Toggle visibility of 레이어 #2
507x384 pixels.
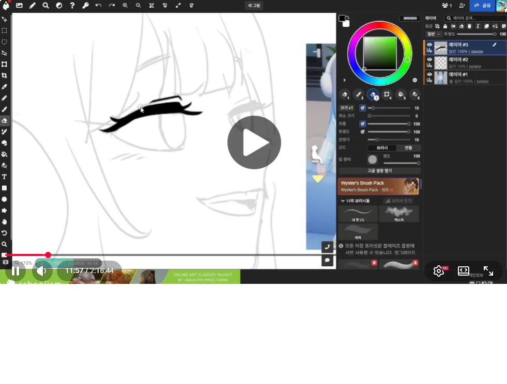click(429, 59)
